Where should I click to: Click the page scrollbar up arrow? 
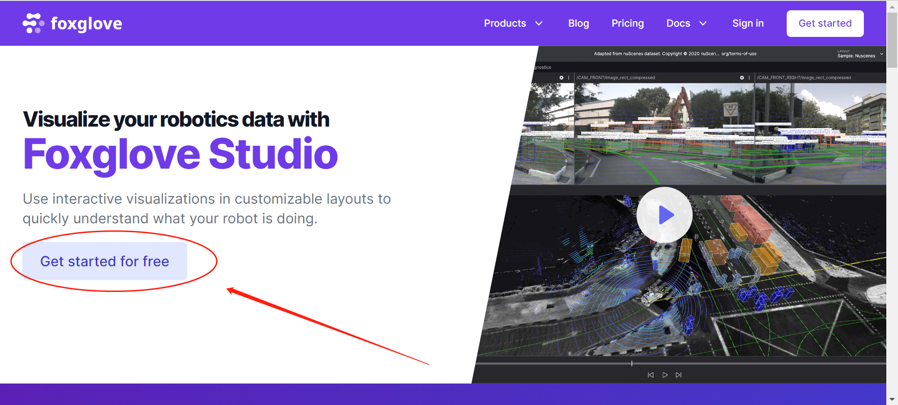point(892,6)
